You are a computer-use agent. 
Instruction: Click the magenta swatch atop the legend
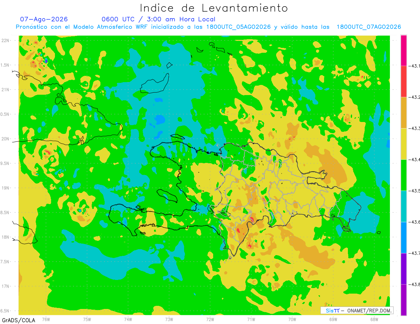click(x=404, y=50)
